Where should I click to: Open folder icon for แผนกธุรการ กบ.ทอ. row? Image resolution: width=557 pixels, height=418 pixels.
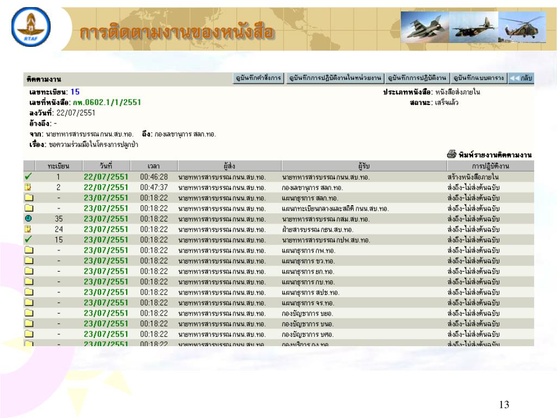coord(29,281)
